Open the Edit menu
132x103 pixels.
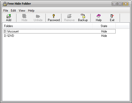(13, 11)
